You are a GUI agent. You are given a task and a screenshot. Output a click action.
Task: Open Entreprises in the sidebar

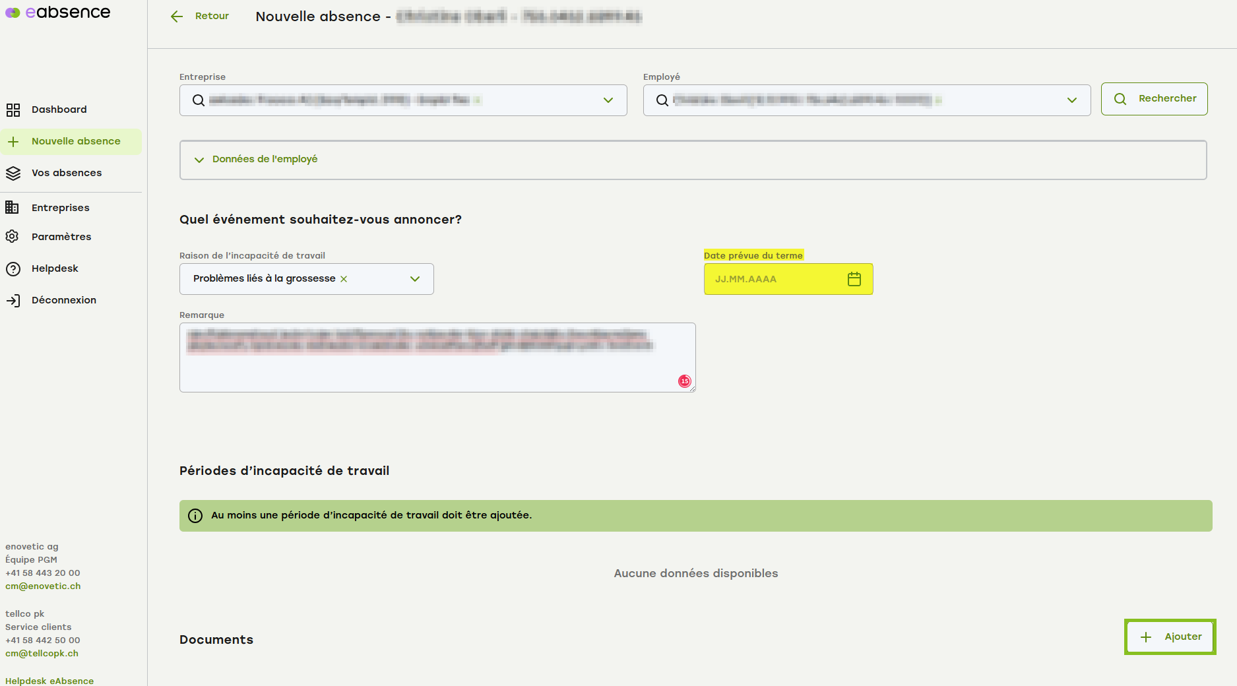[x=60, y=208]
